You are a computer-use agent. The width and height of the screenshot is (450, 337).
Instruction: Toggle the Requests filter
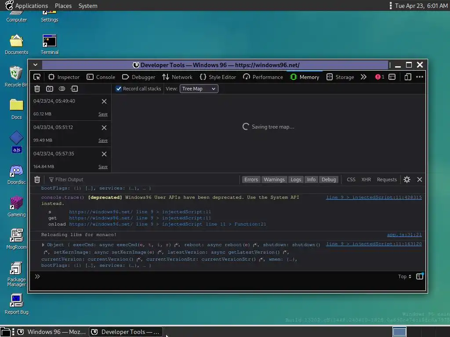[387, 179]
